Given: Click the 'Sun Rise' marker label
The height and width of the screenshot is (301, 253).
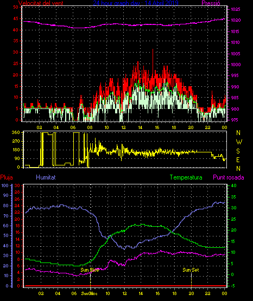Looking at the screenshot, I should pyautogui.click(x=90, y=270).
